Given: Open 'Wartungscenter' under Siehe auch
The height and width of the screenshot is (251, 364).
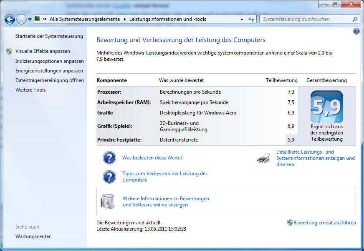Looking at the screenshot, I should (x=33, y=236).
